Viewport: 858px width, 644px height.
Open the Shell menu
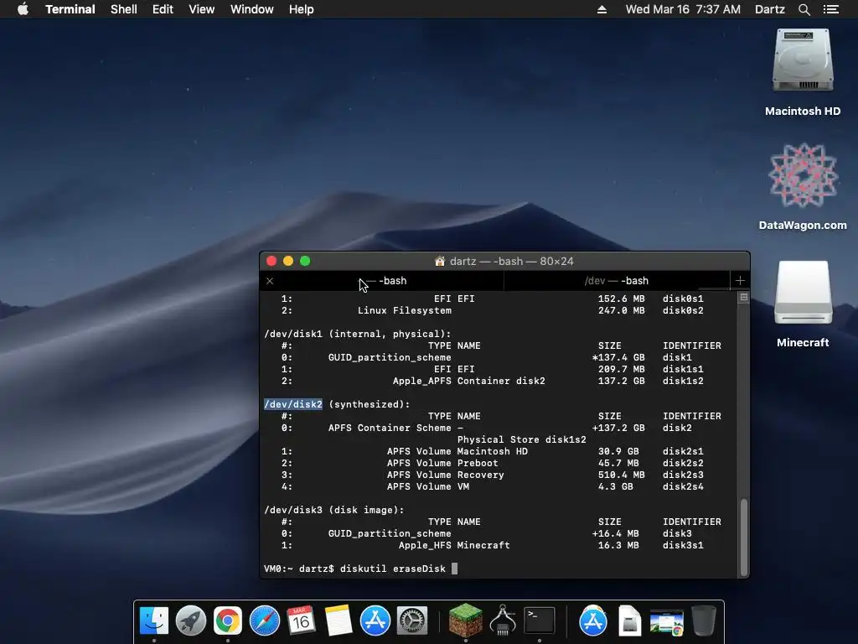124,9
